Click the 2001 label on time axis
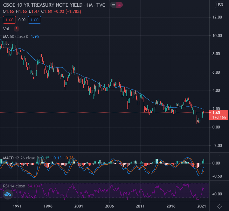This screenshot has width=229, height=211. (x=79, y=206)
